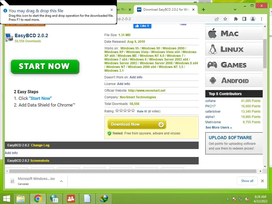The image size is (272, 204).
Task: Open contributor Matrixisme's profile
Action: coord(213,122)
